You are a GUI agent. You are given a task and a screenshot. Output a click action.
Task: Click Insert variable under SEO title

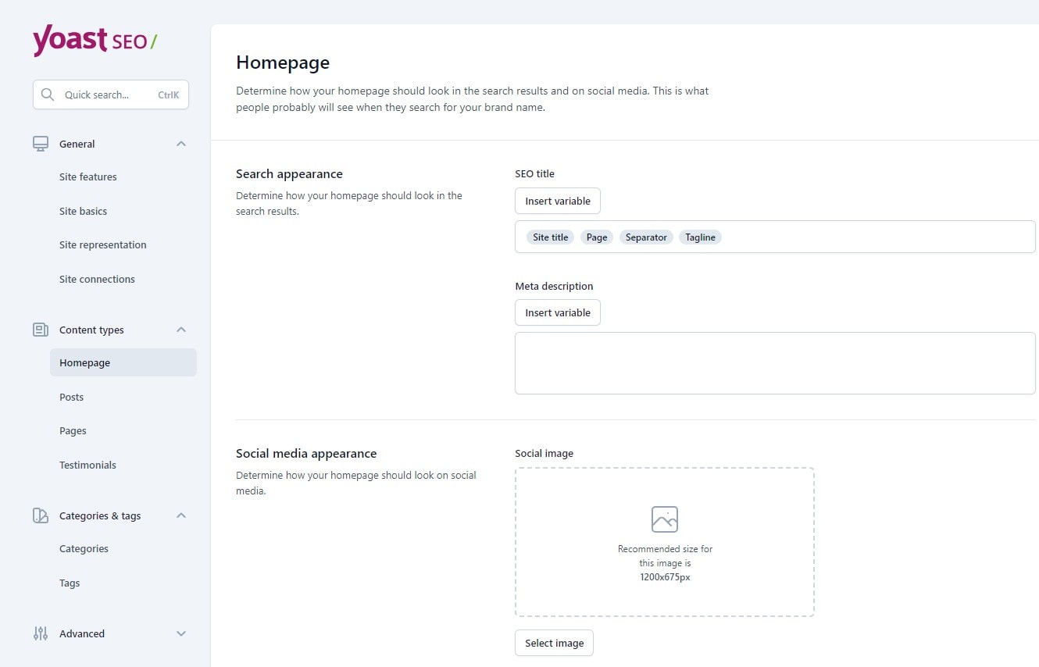coord(558,201)
